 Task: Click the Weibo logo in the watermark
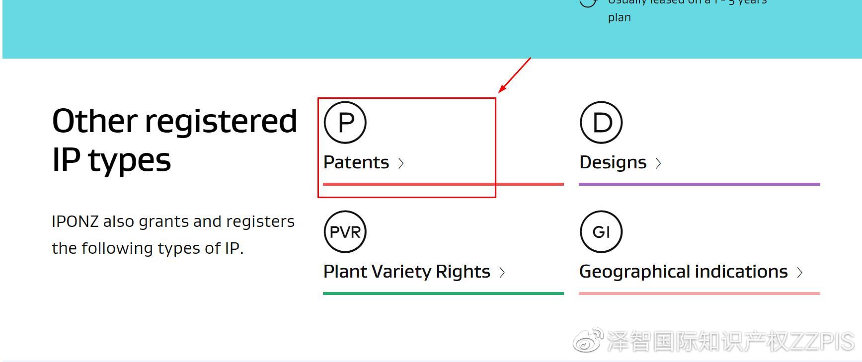(588, 340)
